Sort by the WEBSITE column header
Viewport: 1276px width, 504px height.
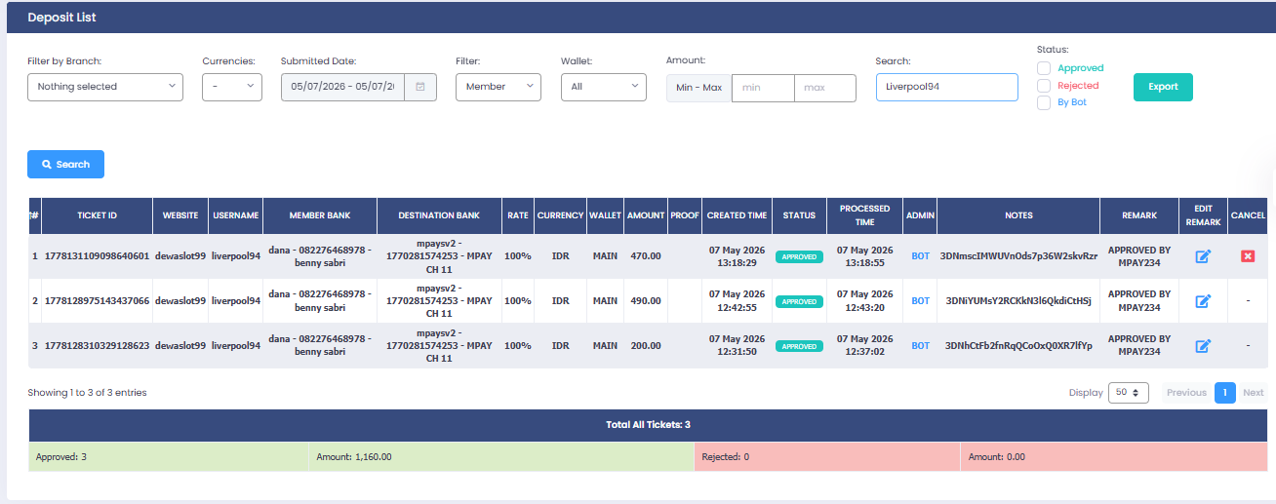coord(180,215)
